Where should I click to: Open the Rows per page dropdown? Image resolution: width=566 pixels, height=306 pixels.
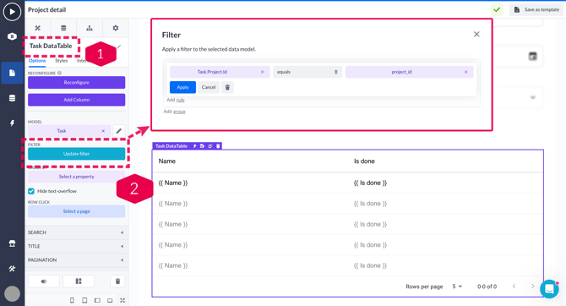pos(457,287)
